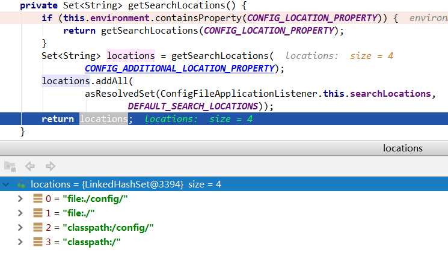
Task: Click ConfigFileApplicationListener class reference
Action: (x=239, y=94)
